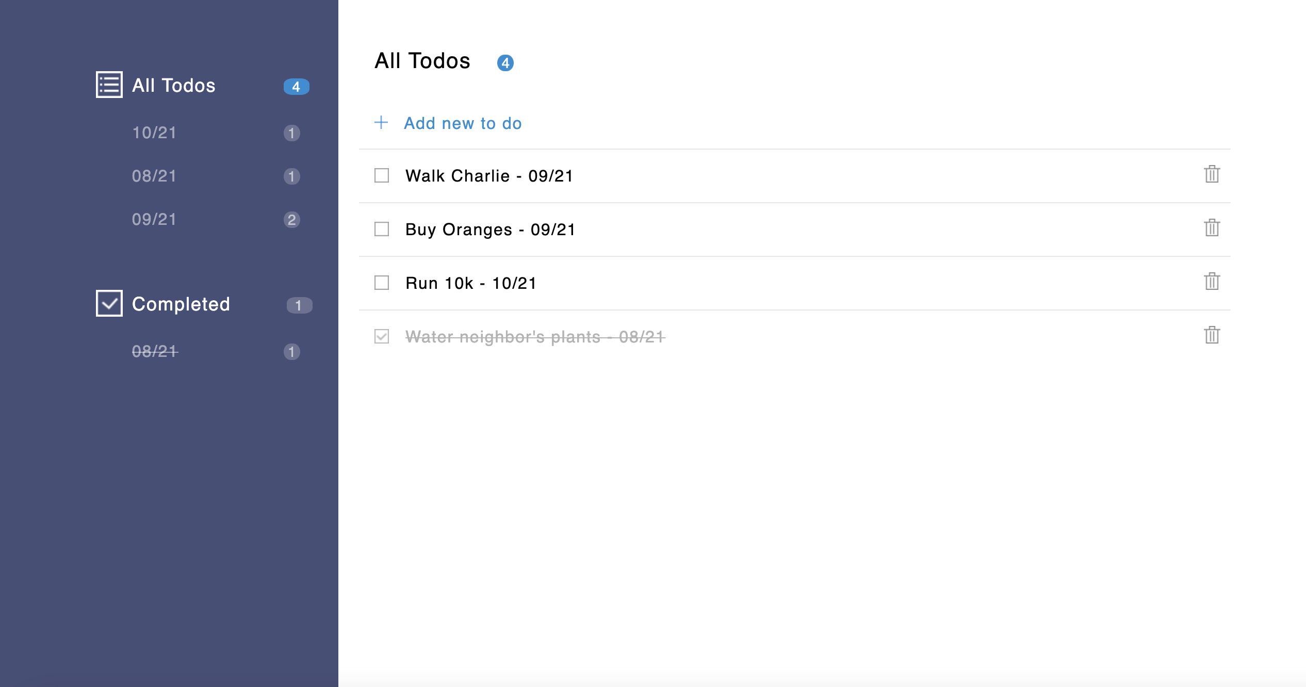Select the 10/21 group in sidebar
Viewport: 1306px width, 687px height.
[154, 133]
